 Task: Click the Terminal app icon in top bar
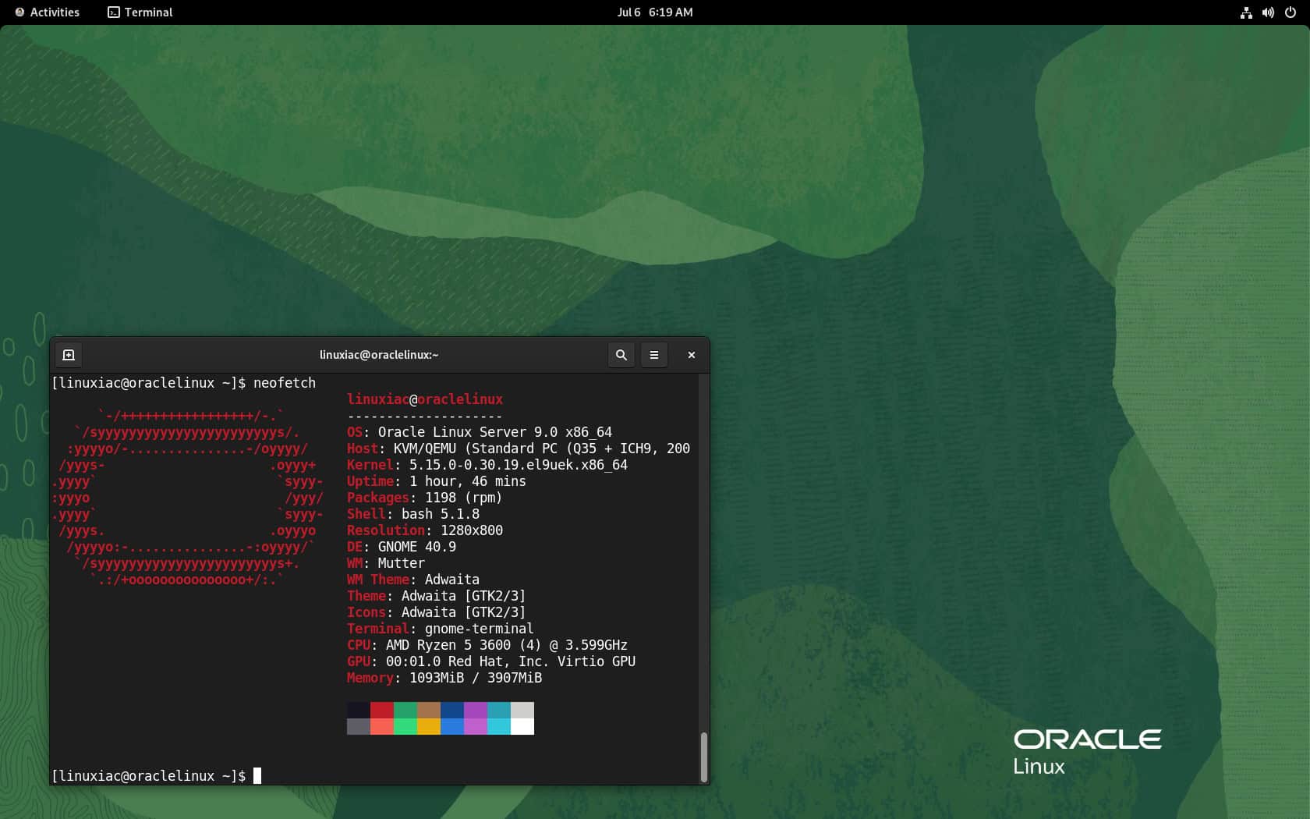click(x=114, y=12)
